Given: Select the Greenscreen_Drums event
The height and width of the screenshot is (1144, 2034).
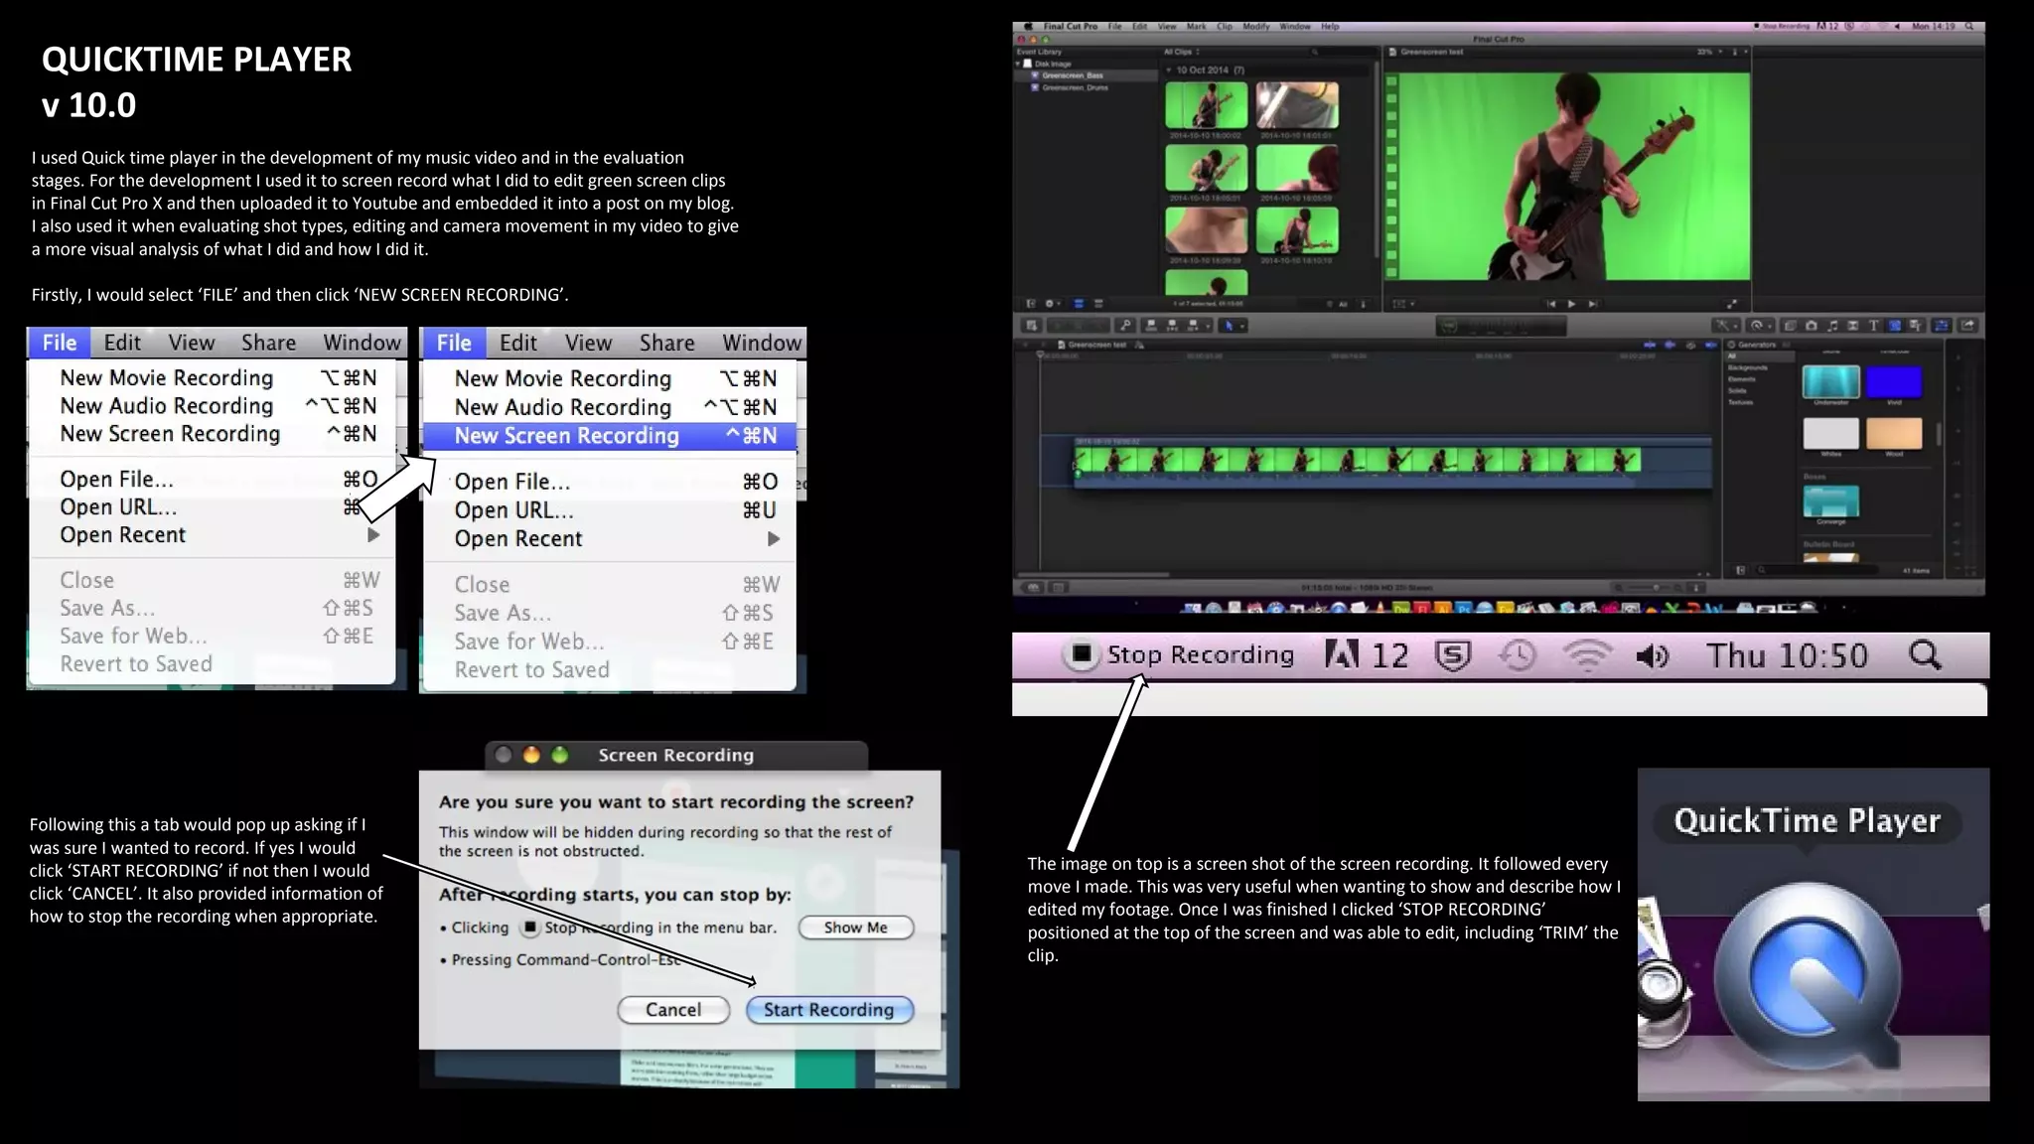Looking at the screenshot, I should point(1074,87).
